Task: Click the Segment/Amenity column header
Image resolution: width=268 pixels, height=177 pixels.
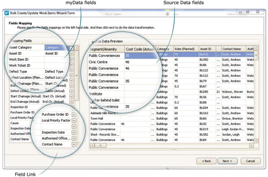Action: pos(106,49)
